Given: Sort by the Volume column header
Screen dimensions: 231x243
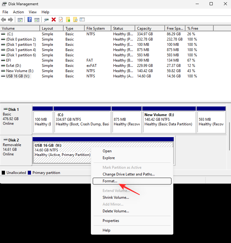Looking at the screenshot, I should pos(20,28).
